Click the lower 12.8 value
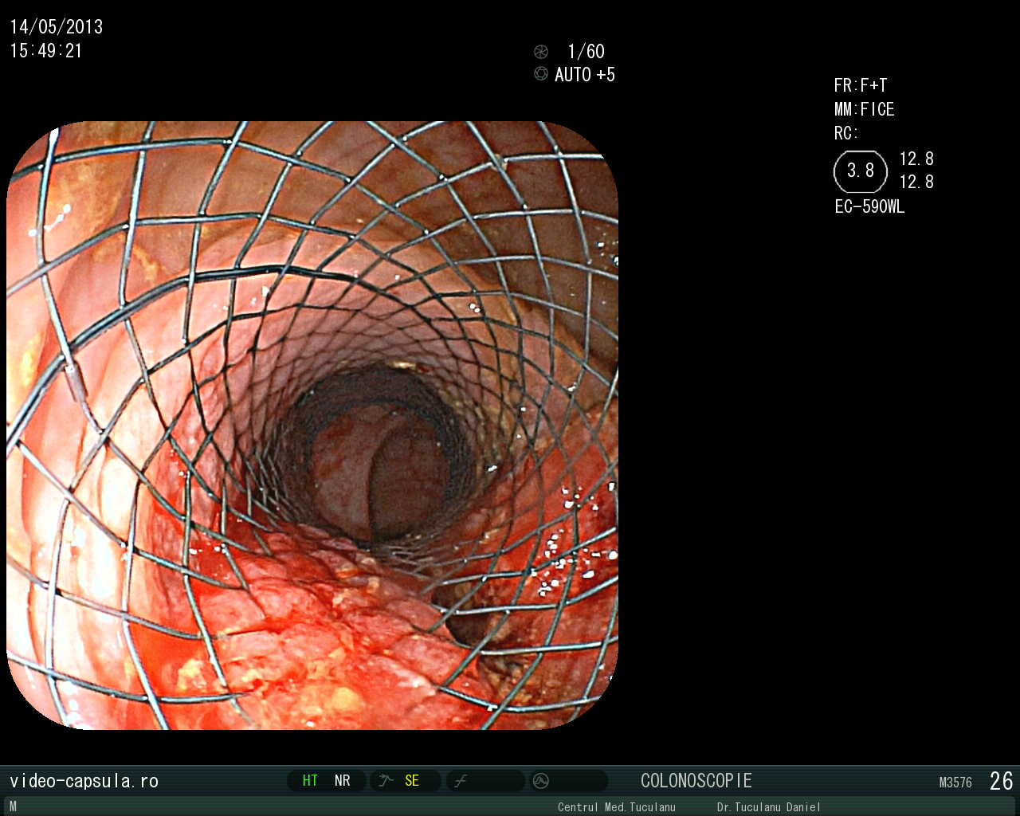The width and height of the screenshot is (1020, 816). point(916,182)
